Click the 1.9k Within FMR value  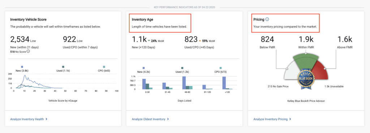pos(306,39)
